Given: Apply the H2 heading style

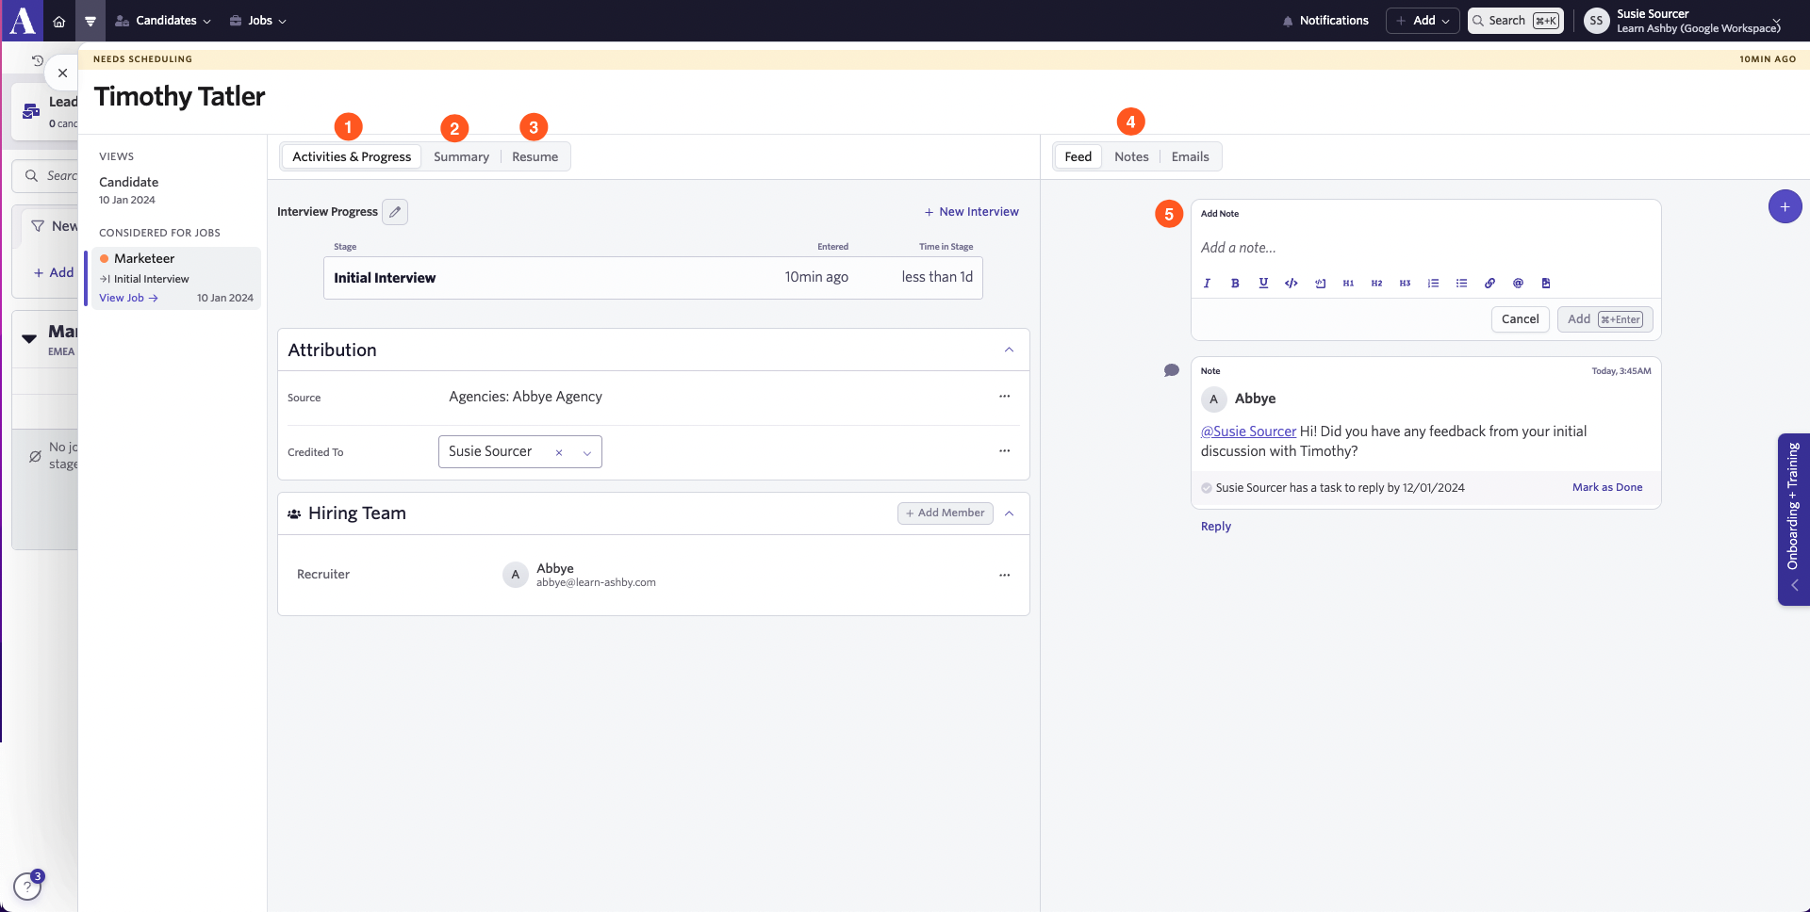Looking at the screenshot, I should pyautogui.click(x=1376, y=283).
